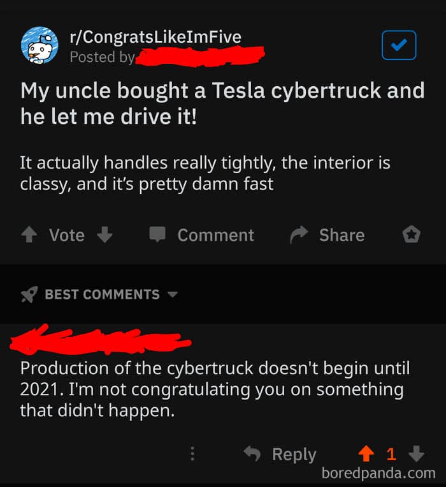Open the post title about Tesla cybertruck
Screen dimensions: 446x487
coord(222,103)
